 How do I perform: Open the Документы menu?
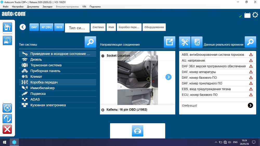[33, 7]
